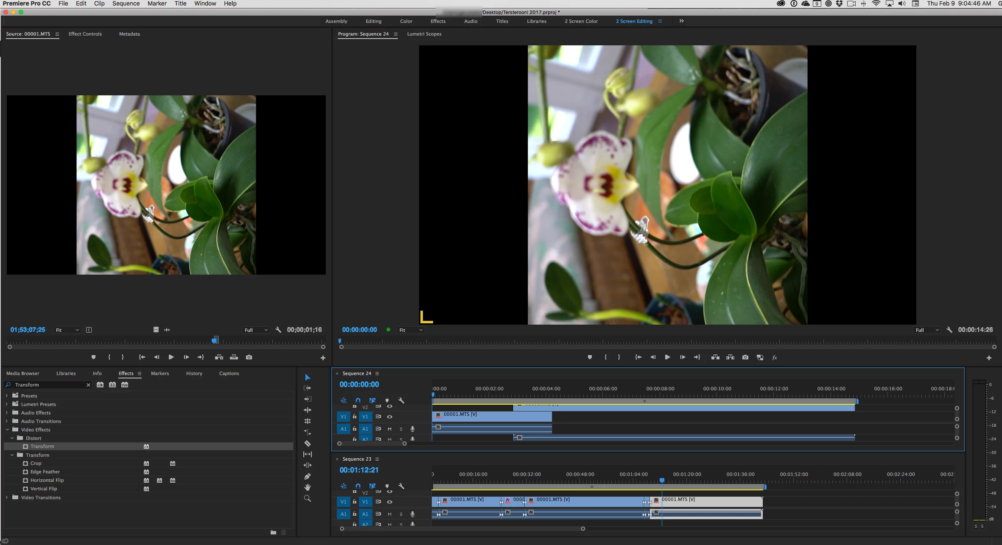Image resolution: width=1002 pixels, height=545 pixels.
Task: Add marker in Source monitor
Action: click(93, 357)
